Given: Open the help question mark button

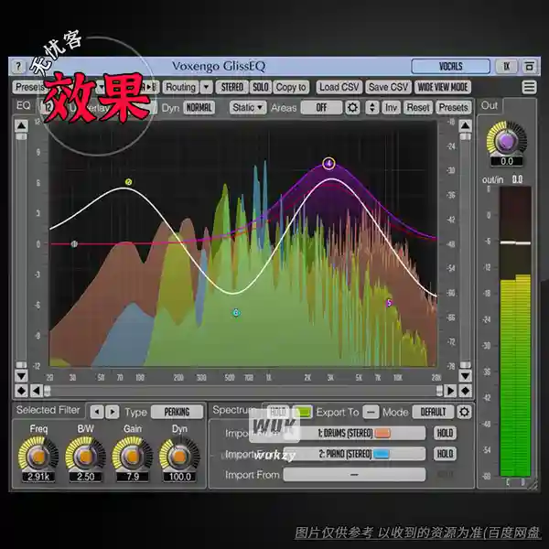Looking at the screenshot, I should 18,67.
